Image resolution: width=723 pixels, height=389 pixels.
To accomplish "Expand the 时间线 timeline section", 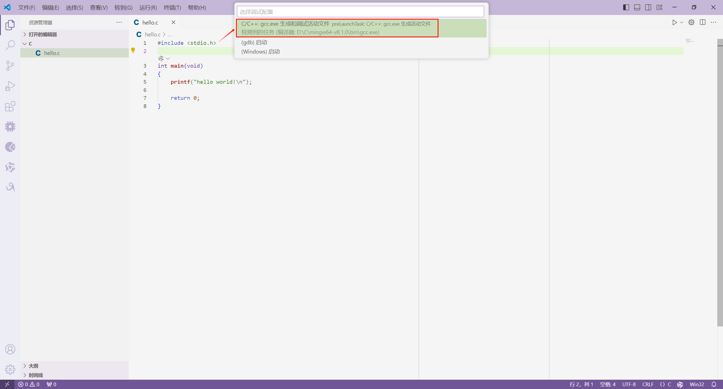I will pos(75,375).
